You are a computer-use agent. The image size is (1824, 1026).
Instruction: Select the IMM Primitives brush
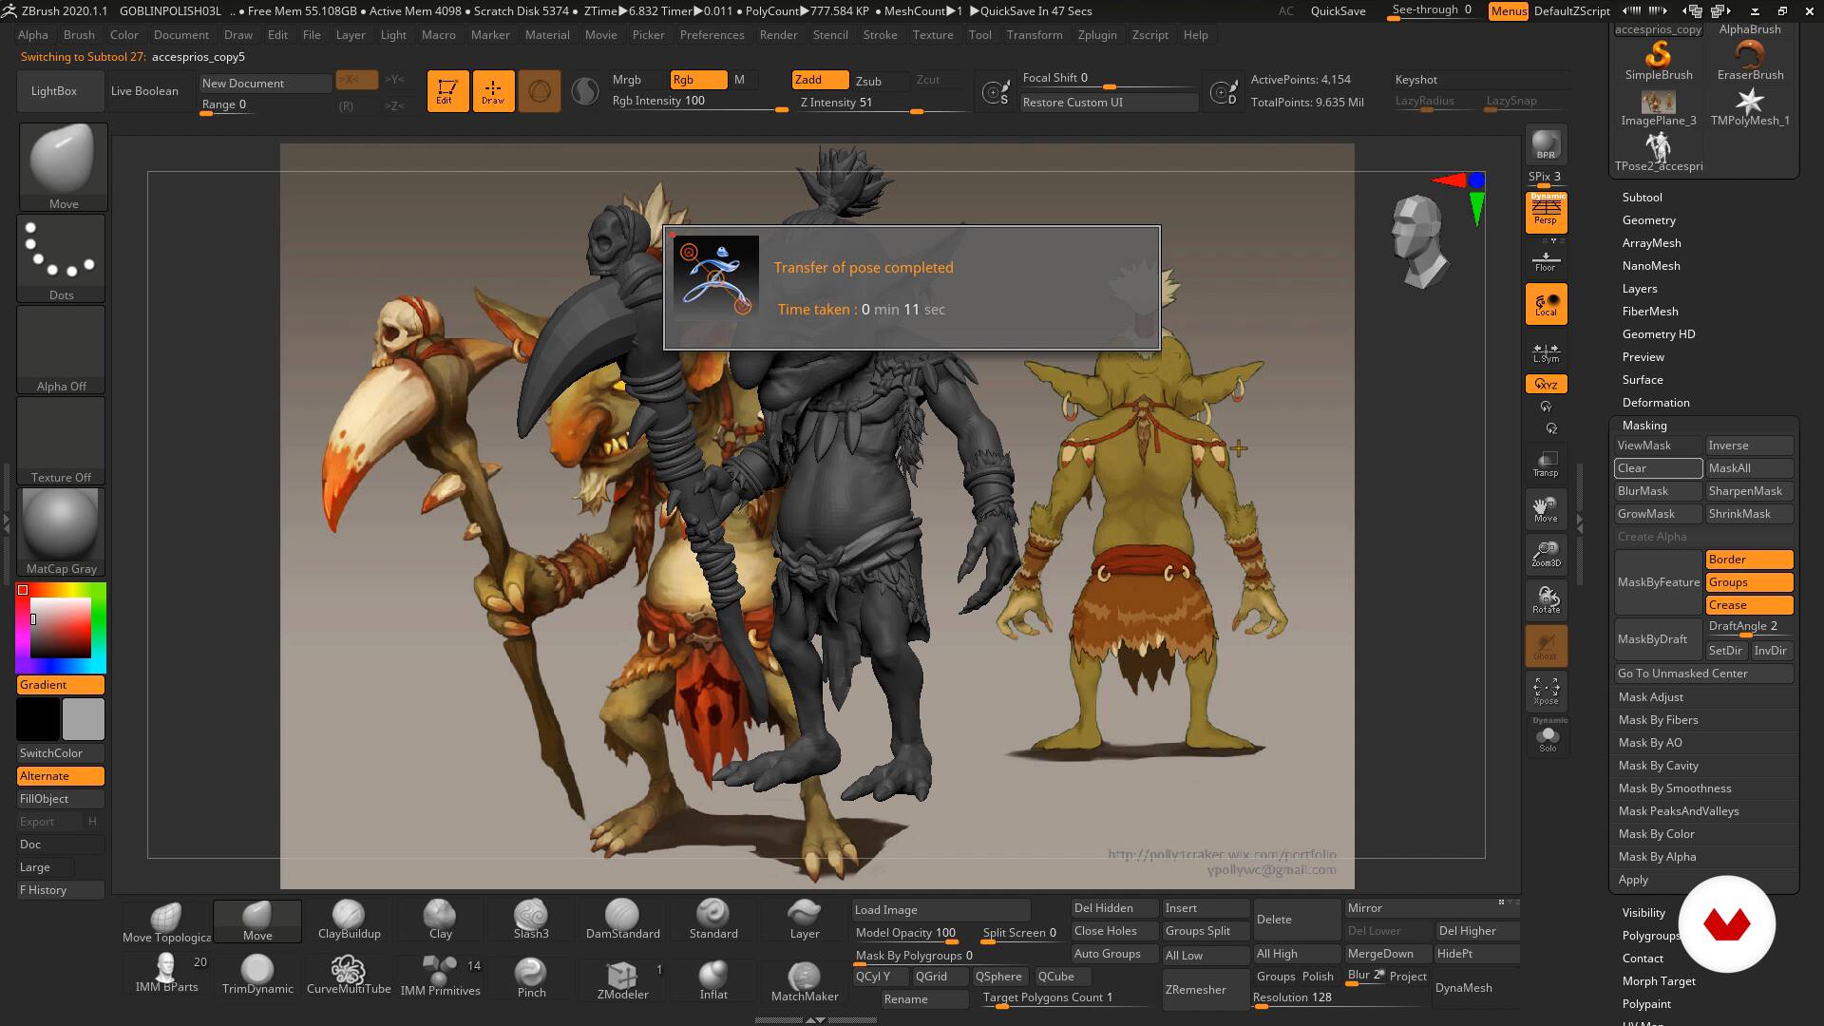(440, 975)
